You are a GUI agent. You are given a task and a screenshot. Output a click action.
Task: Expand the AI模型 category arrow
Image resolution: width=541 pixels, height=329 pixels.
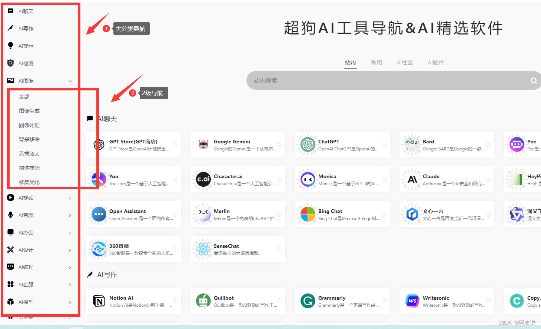(70, 302)
